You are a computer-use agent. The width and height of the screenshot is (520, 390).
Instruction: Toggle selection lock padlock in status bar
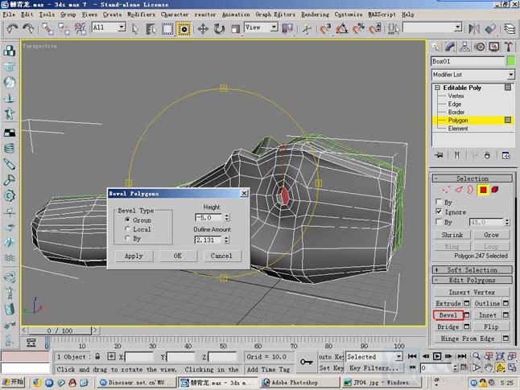97,356
